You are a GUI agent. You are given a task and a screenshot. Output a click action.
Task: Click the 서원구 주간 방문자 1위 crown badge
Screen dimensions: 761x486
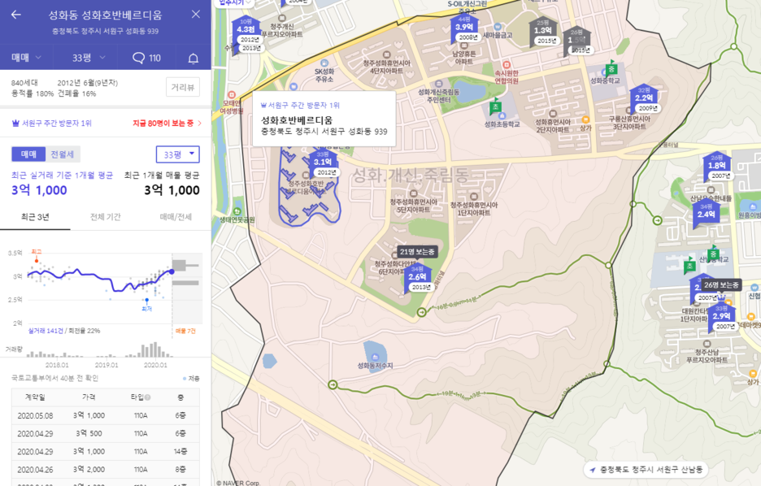click(x=51, y=124)
